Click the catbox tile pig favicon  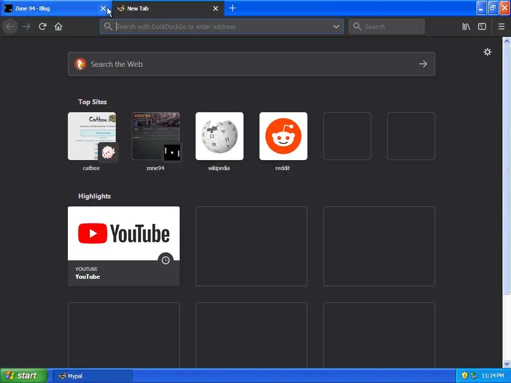108,152
